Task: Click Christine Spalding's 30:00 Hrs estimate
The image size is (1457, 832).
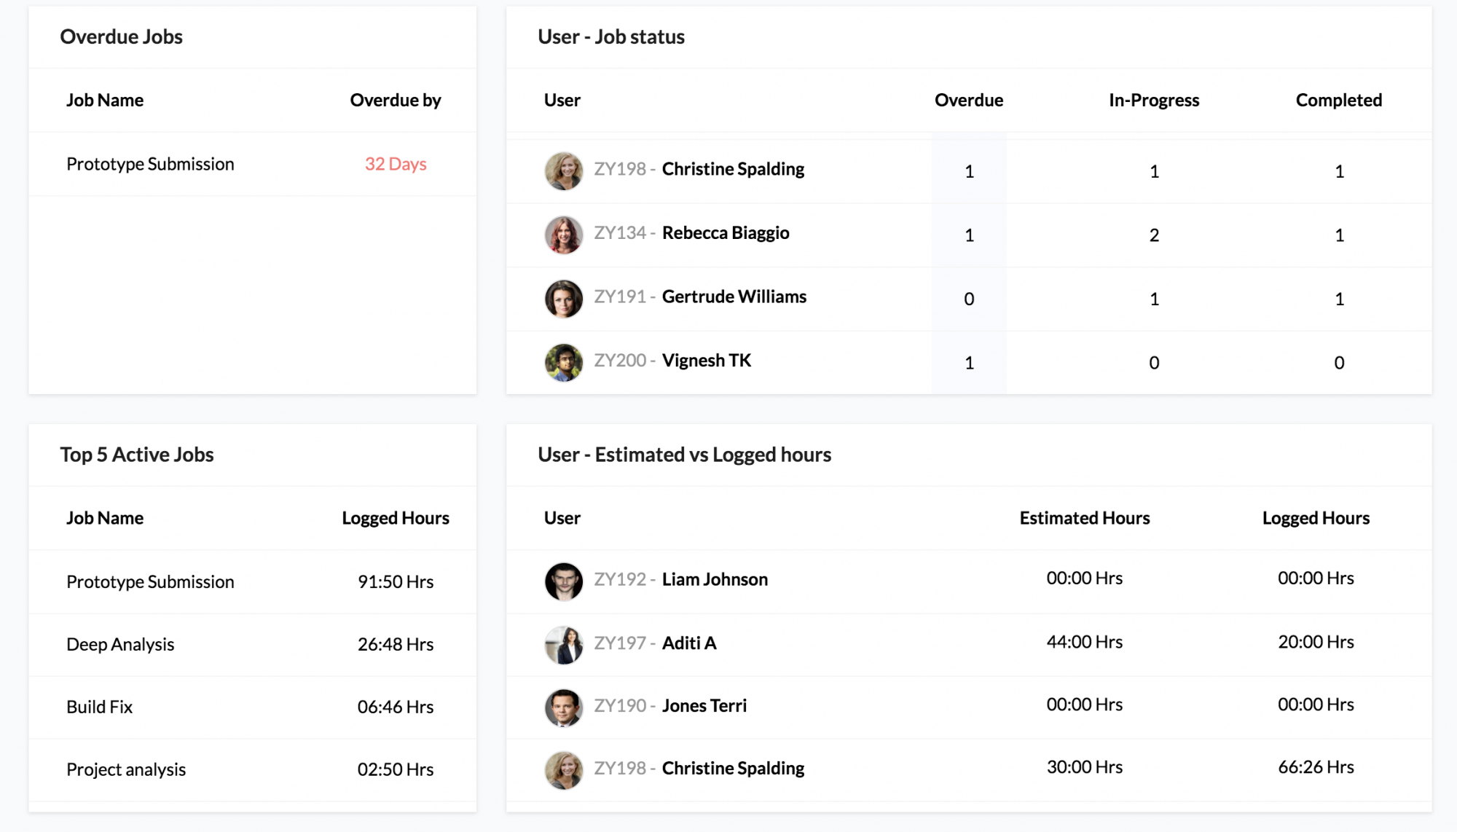Action: [1085, 767]
